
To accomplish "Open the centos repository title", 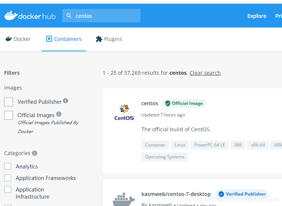I will click(x=150, y=103).
